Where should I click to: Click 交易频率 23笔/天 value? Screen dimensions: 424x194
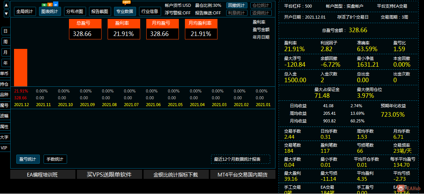coord(402,151)
